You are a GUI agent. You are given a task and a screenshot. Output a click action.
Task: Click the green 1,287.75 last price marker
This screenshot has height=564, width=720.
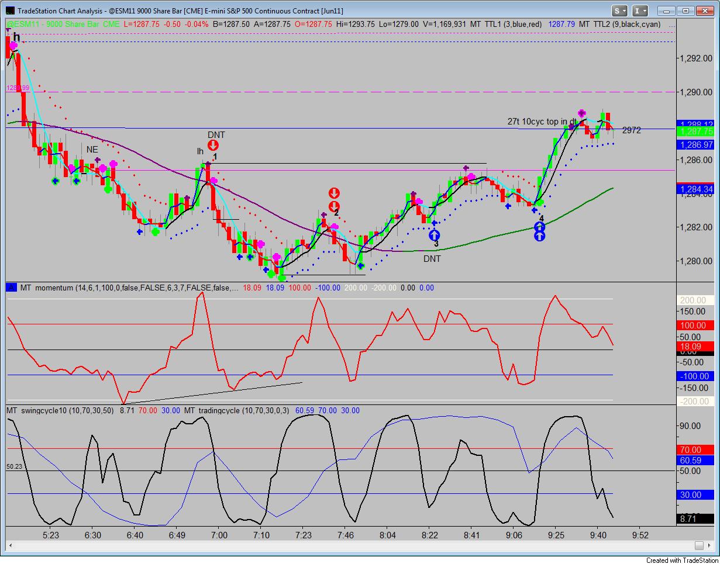pos(695,132)
